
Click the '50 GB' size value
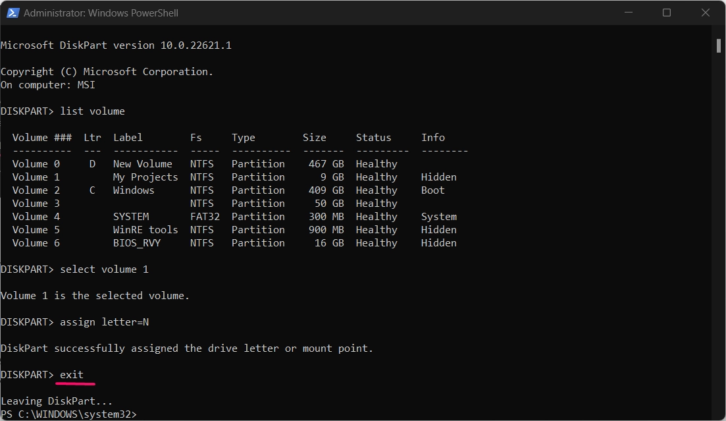pyautogui.click(x=329, y=204)
